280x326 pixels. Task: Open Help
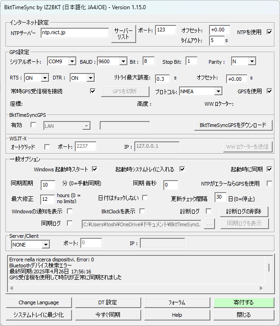177,315
